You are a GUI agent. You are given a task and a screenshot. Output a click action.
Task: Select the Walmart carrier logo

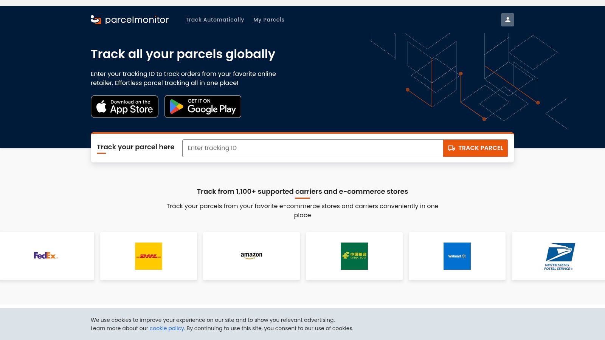pos(457,256)
